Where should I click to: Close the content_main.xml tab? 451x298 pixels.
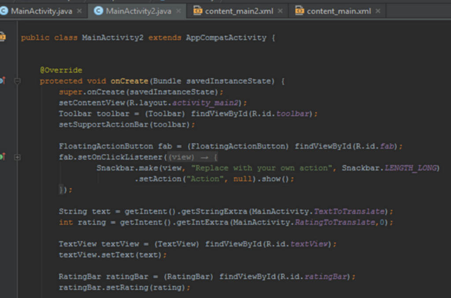[378, 11]
